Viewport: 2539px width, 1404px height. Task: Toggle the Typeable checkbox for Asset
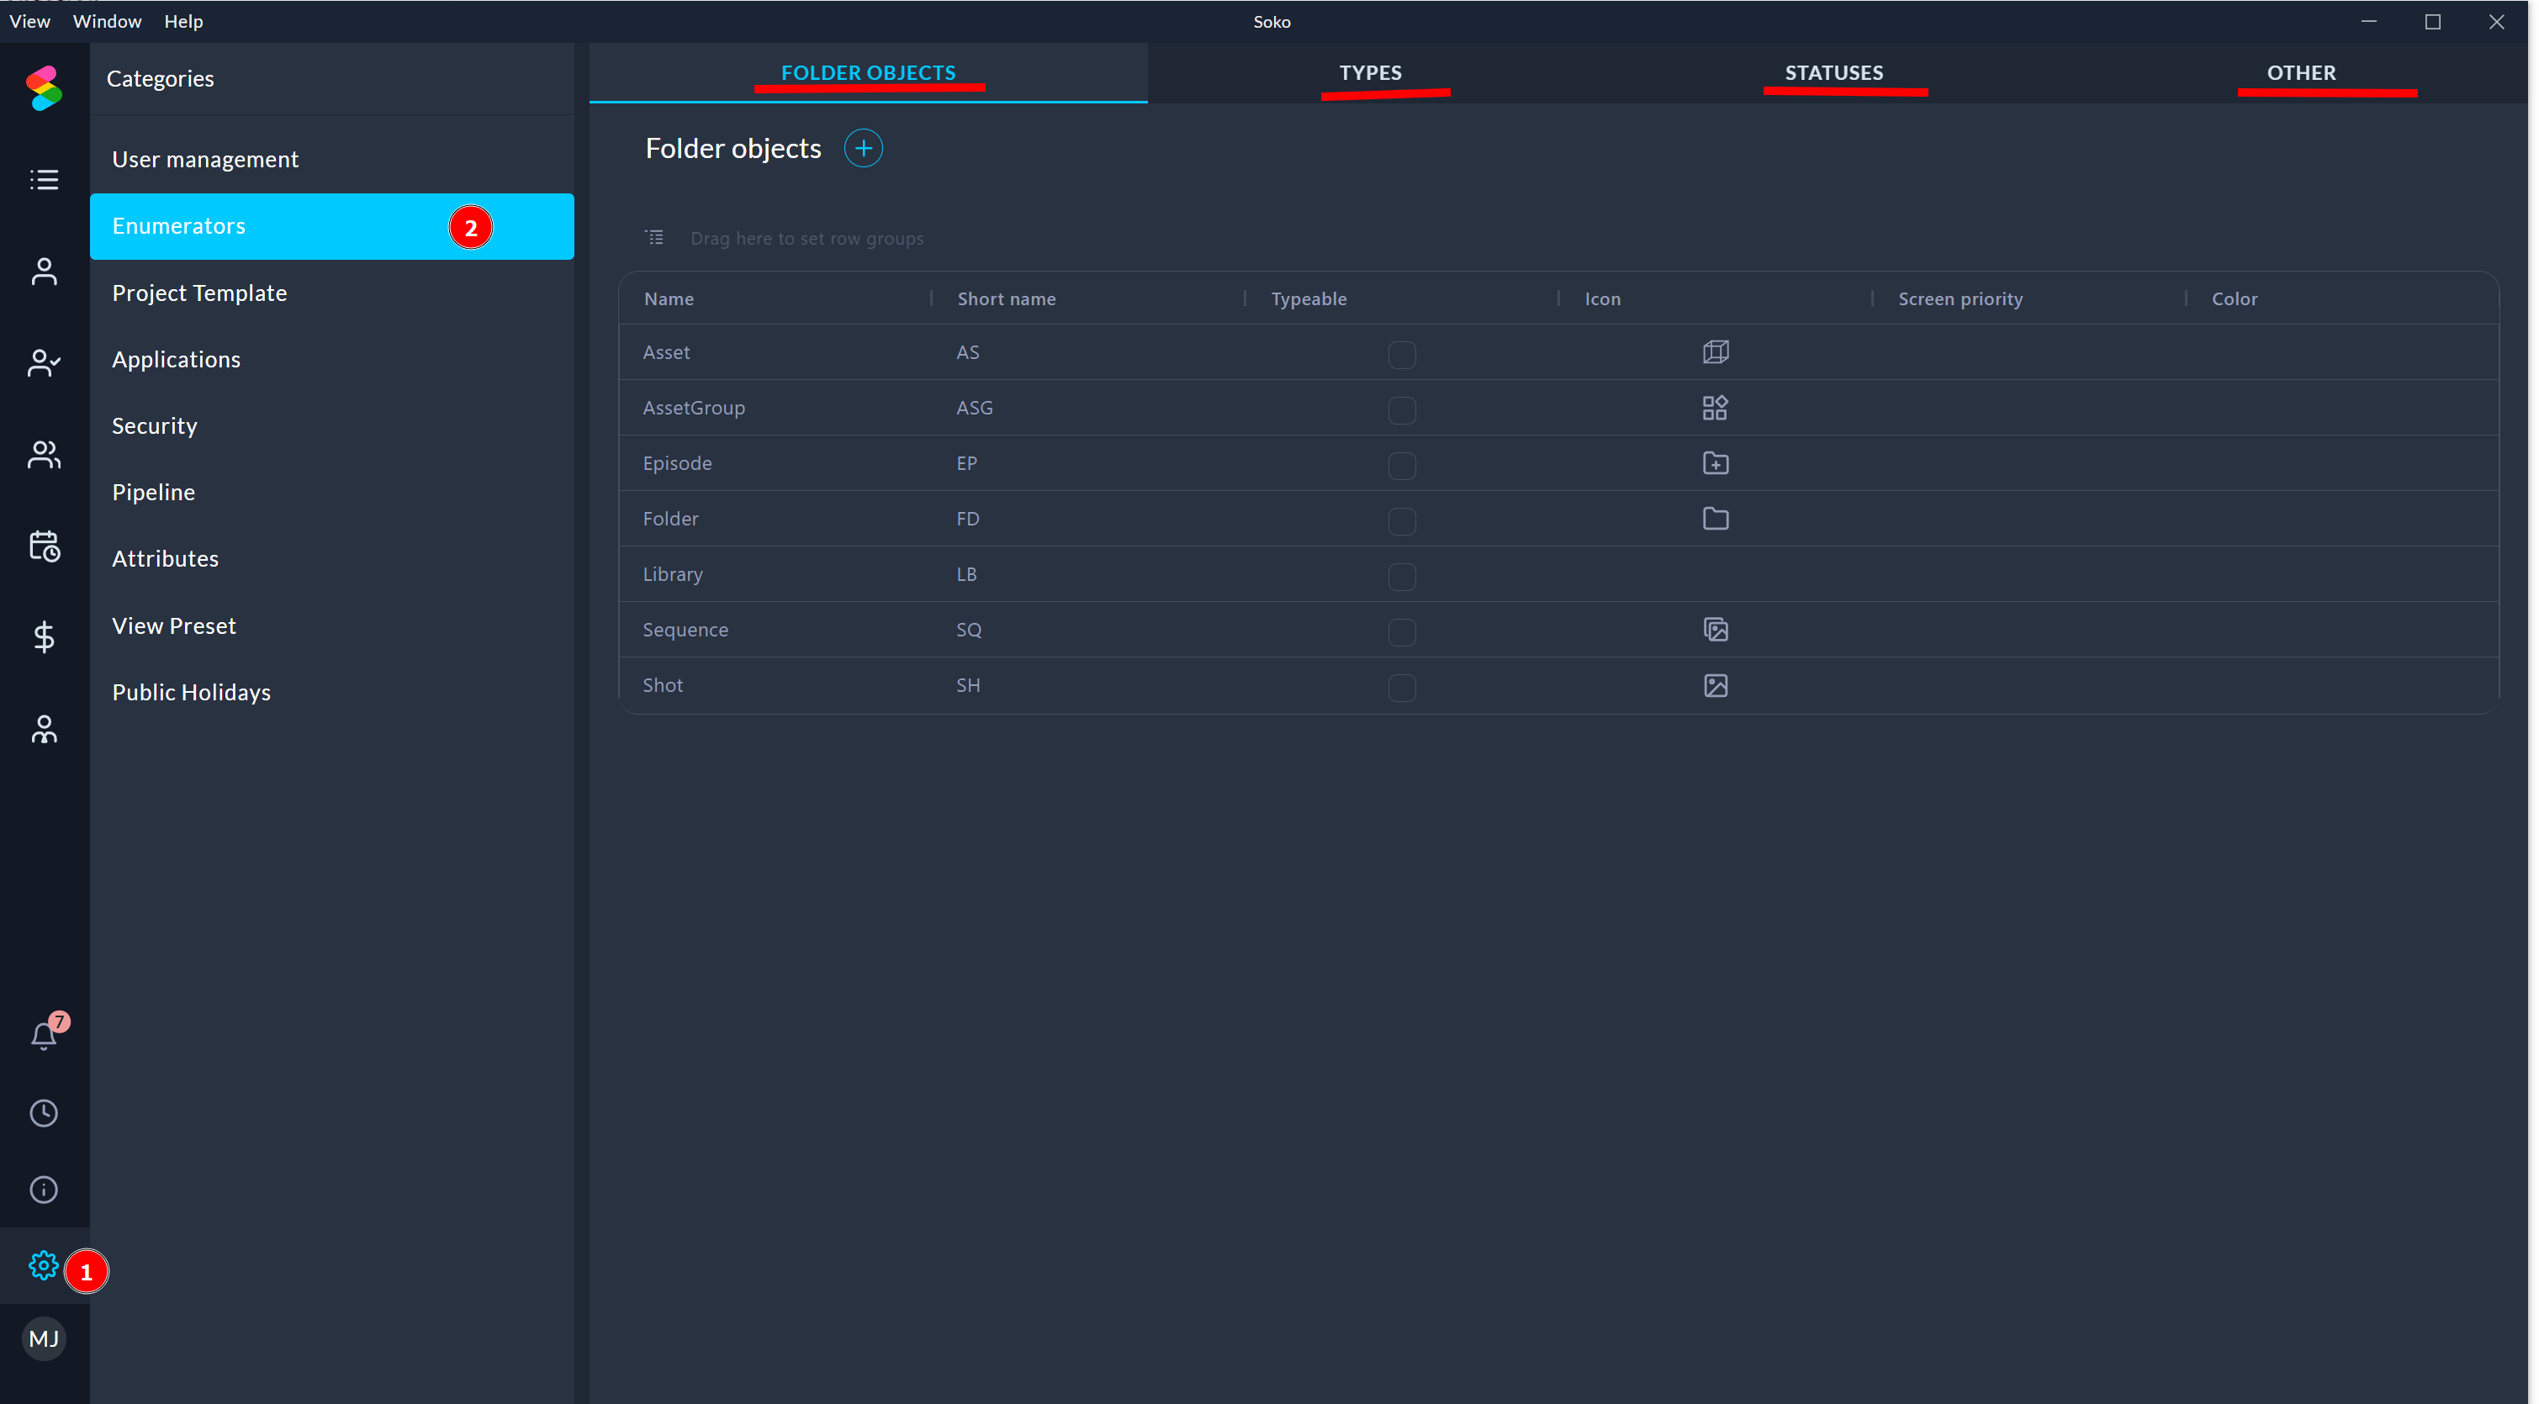coord(1400,354)
